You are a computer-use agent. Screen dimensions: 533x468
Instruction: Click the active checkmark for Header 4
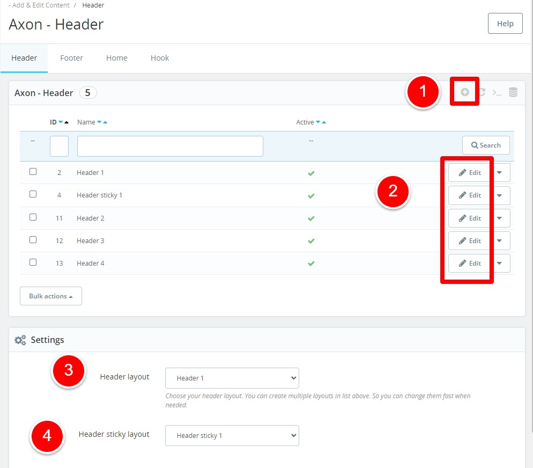311,264
